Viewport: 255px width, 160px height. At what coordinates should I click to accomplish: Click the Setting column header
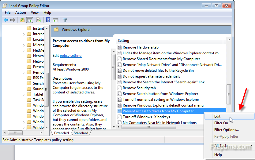pyautogui.click(x=124, y=41)
